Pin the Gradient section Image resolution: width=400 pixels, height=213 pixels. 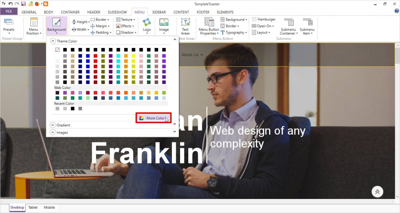click(x=175, y=124)
